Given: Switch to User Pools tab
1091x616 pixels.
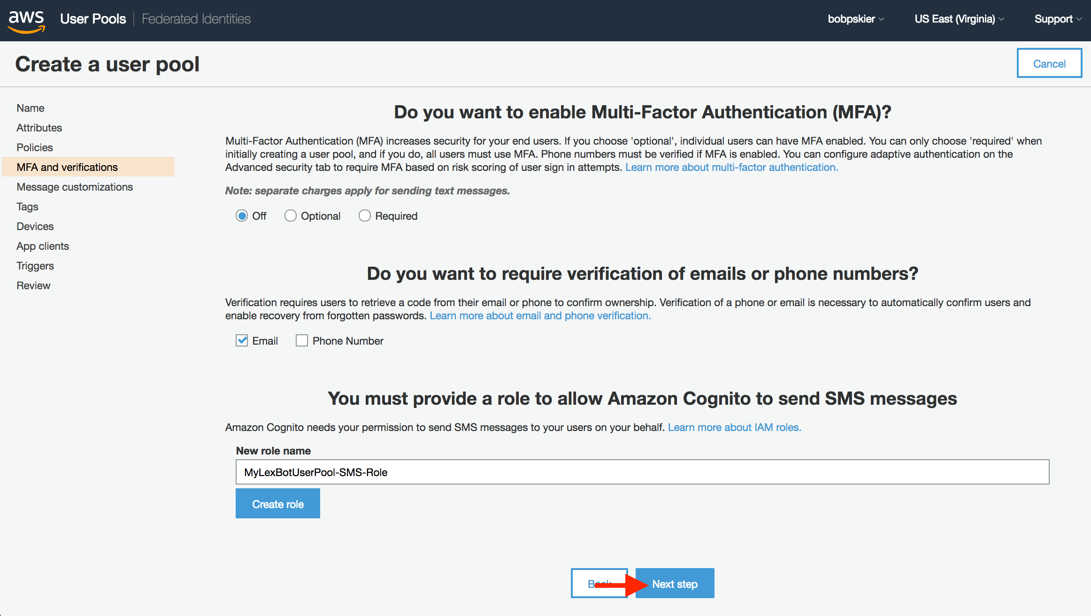Looking at the screenshot, I should click(93, 19).
